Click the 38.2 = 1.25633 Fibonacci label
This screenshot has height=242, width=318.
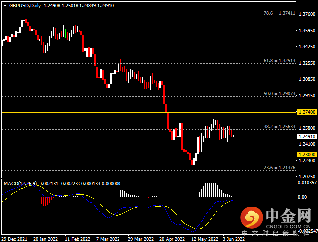click(279, 127)
